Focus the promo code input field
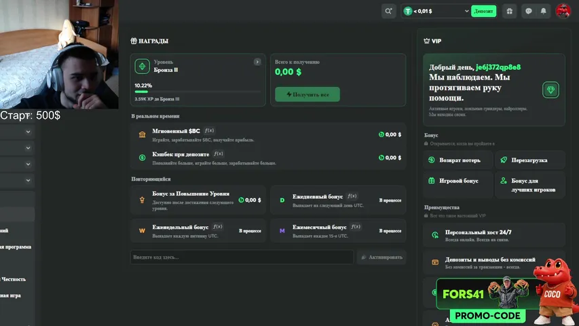Viewport: 579px width, 326px height. tap(242, 257)
